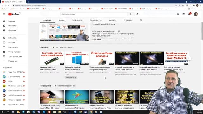Click the browser address bar
203x114 pixels.
point(93,5)
